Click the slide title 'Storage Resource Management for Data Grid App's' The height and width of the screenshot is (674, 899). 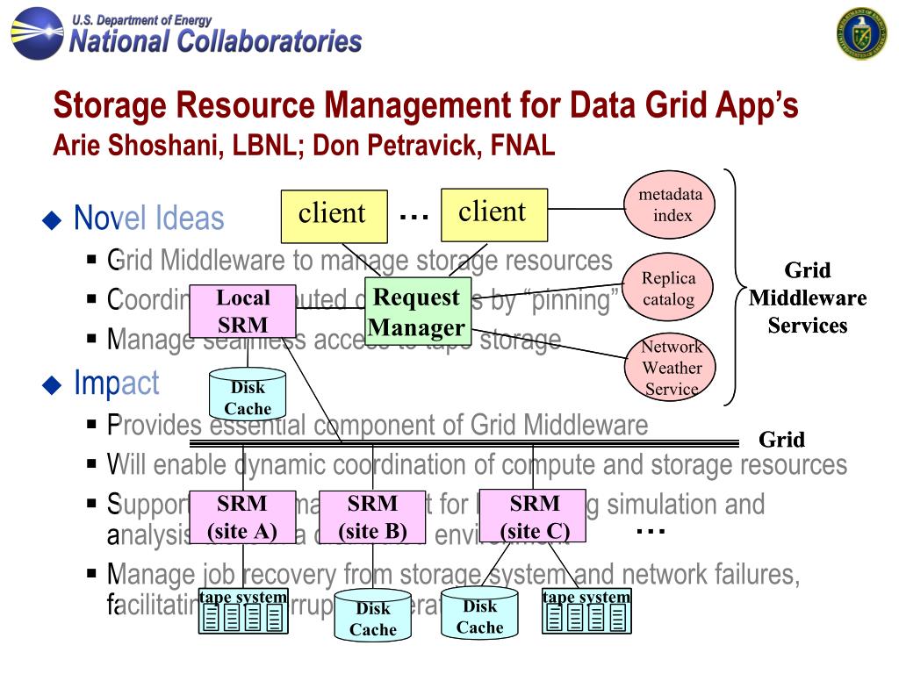click(426, 105)
